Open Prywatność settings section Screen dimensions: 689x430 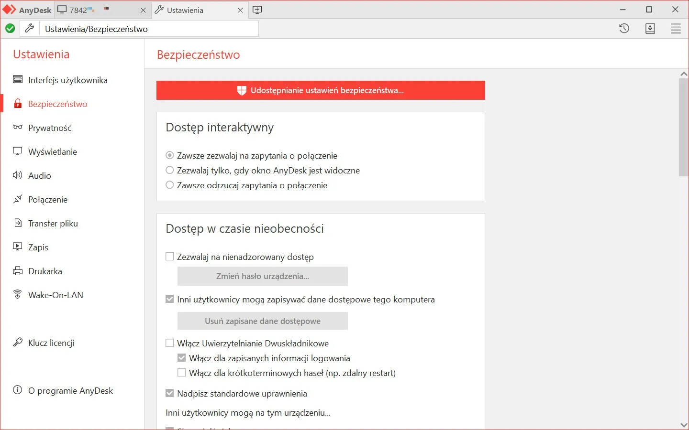[x=50, y=128]
